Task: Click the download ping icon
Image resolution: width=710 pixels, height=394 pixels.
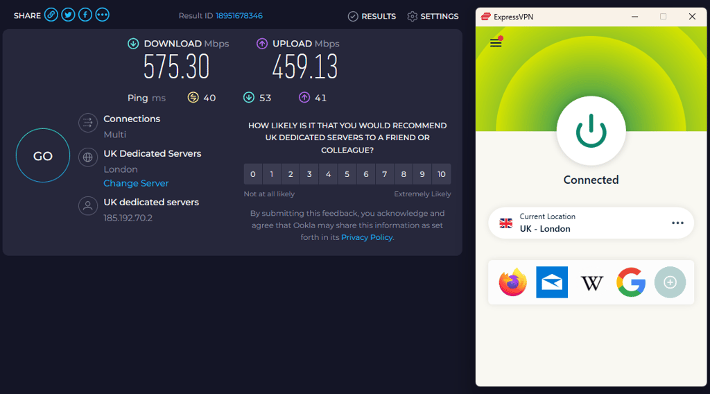Action: point(249,97)
